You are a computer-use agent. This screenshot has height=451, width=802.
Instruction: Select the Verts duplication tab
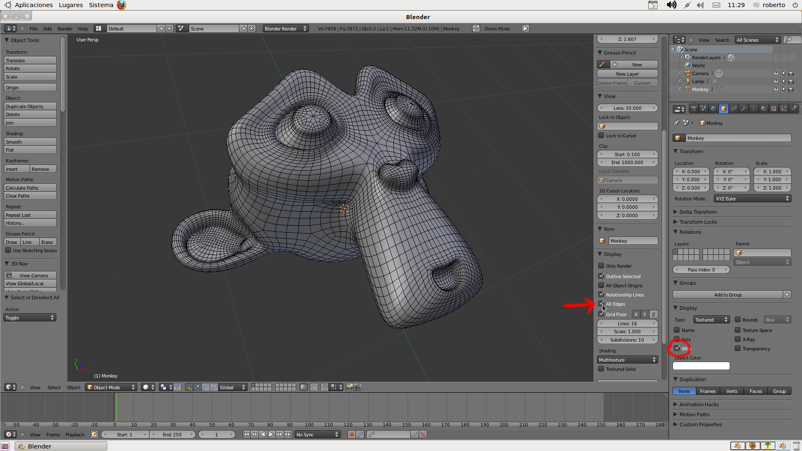[x=731, y=391]
